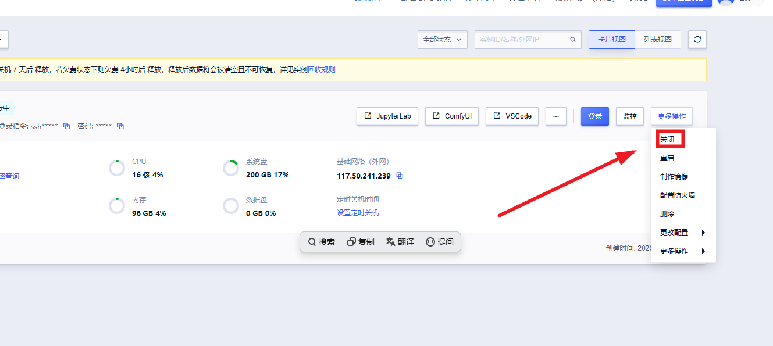The height and width of the screenshot is (346, 773).
Task: Click the ellipsis button beside VSCode
Action: click(x=555, y=116)
